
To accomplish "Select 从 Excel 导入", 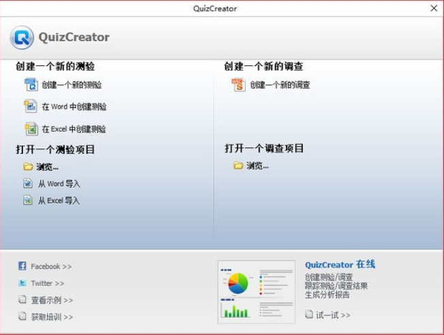I will (59, 201).
